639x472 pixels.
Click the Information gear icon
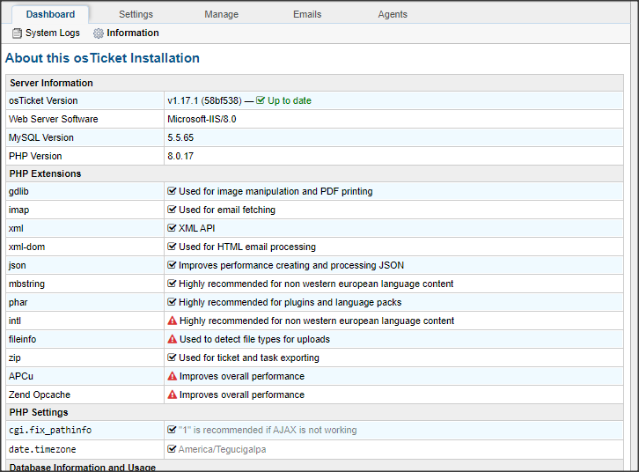pos(99,33)
